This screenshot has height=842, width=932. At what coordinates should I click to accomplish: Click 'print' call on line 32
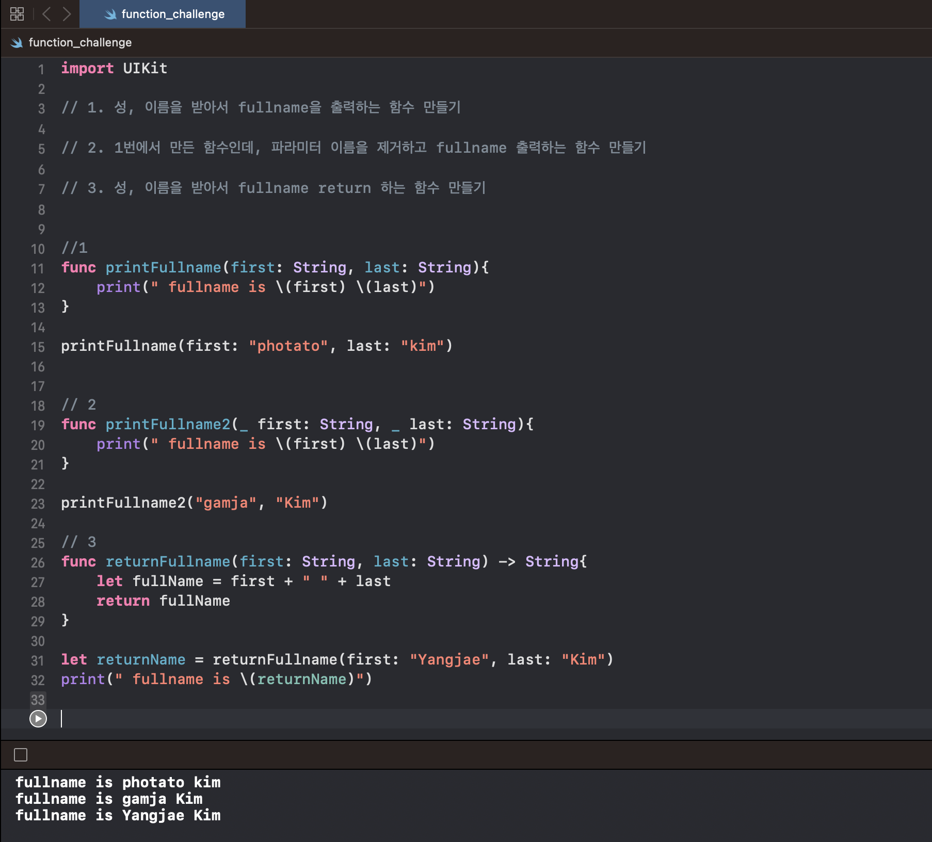[83, 679]
